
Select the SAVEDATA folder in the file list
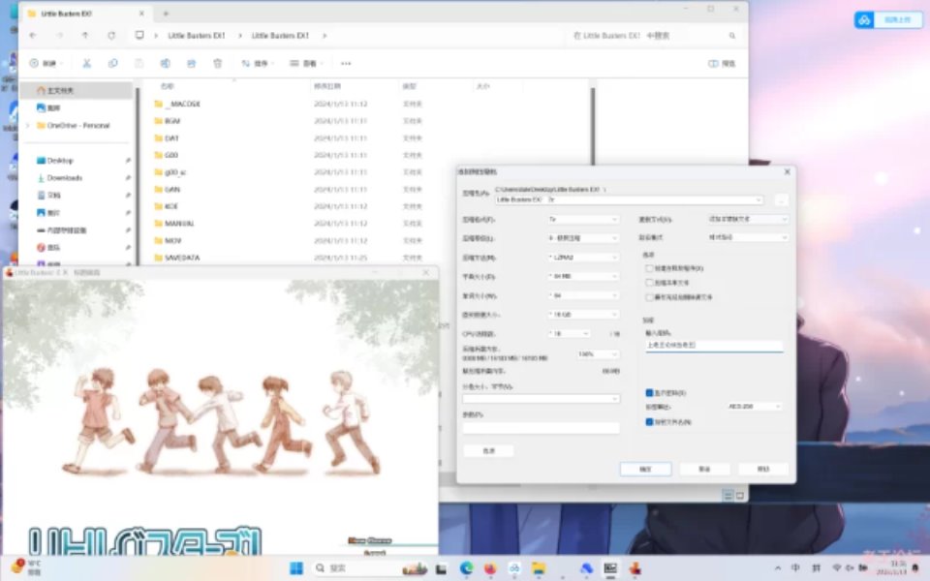click(x=182, y=258)
